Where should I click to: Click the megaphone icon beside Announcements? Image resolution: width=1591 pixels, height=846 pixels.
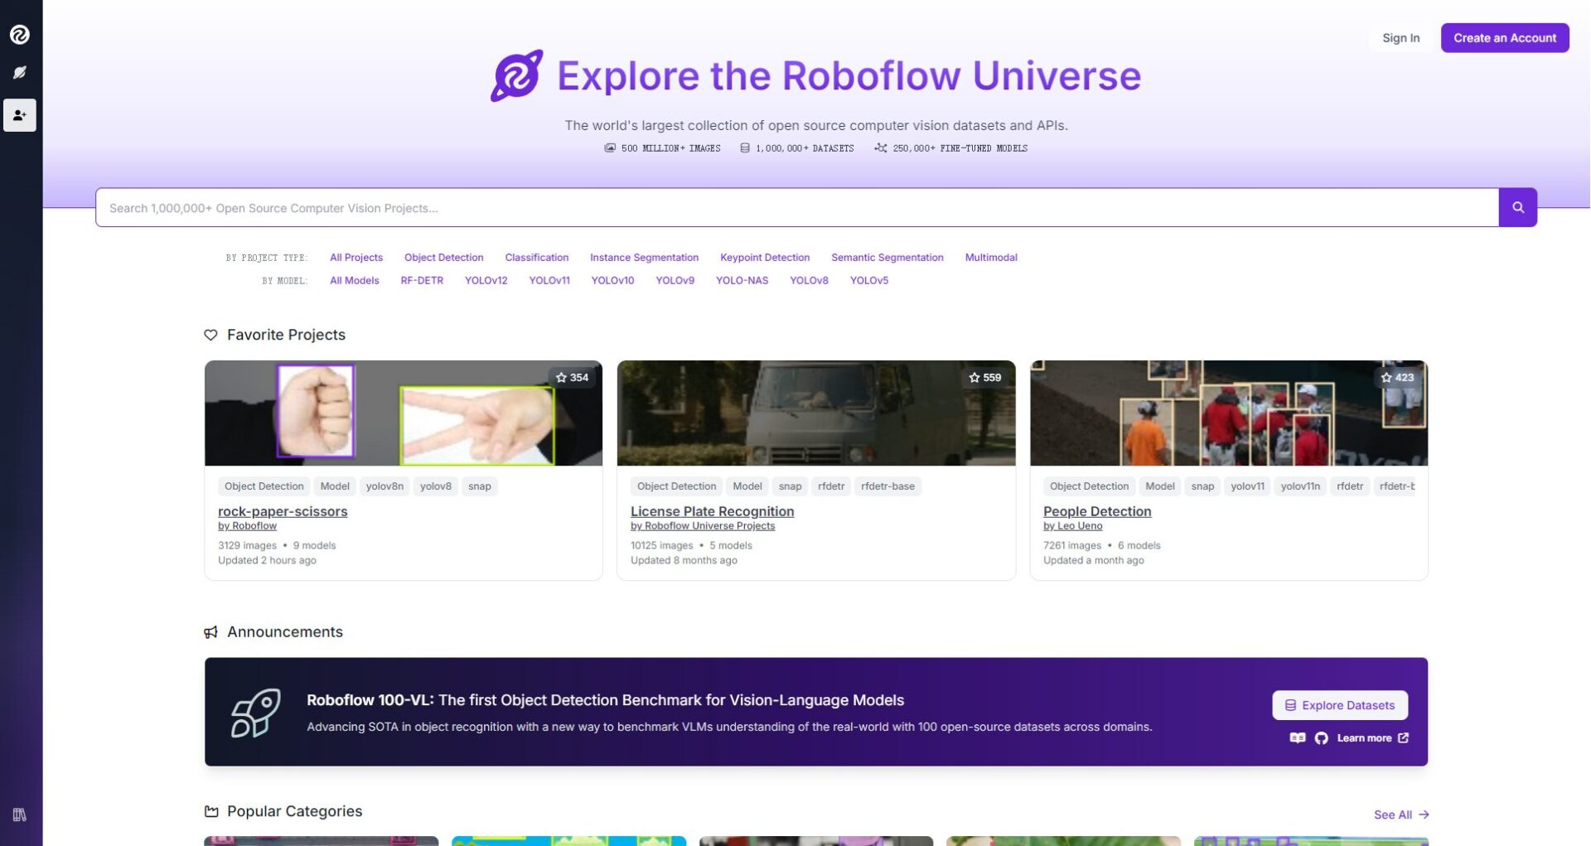(211, 631)
